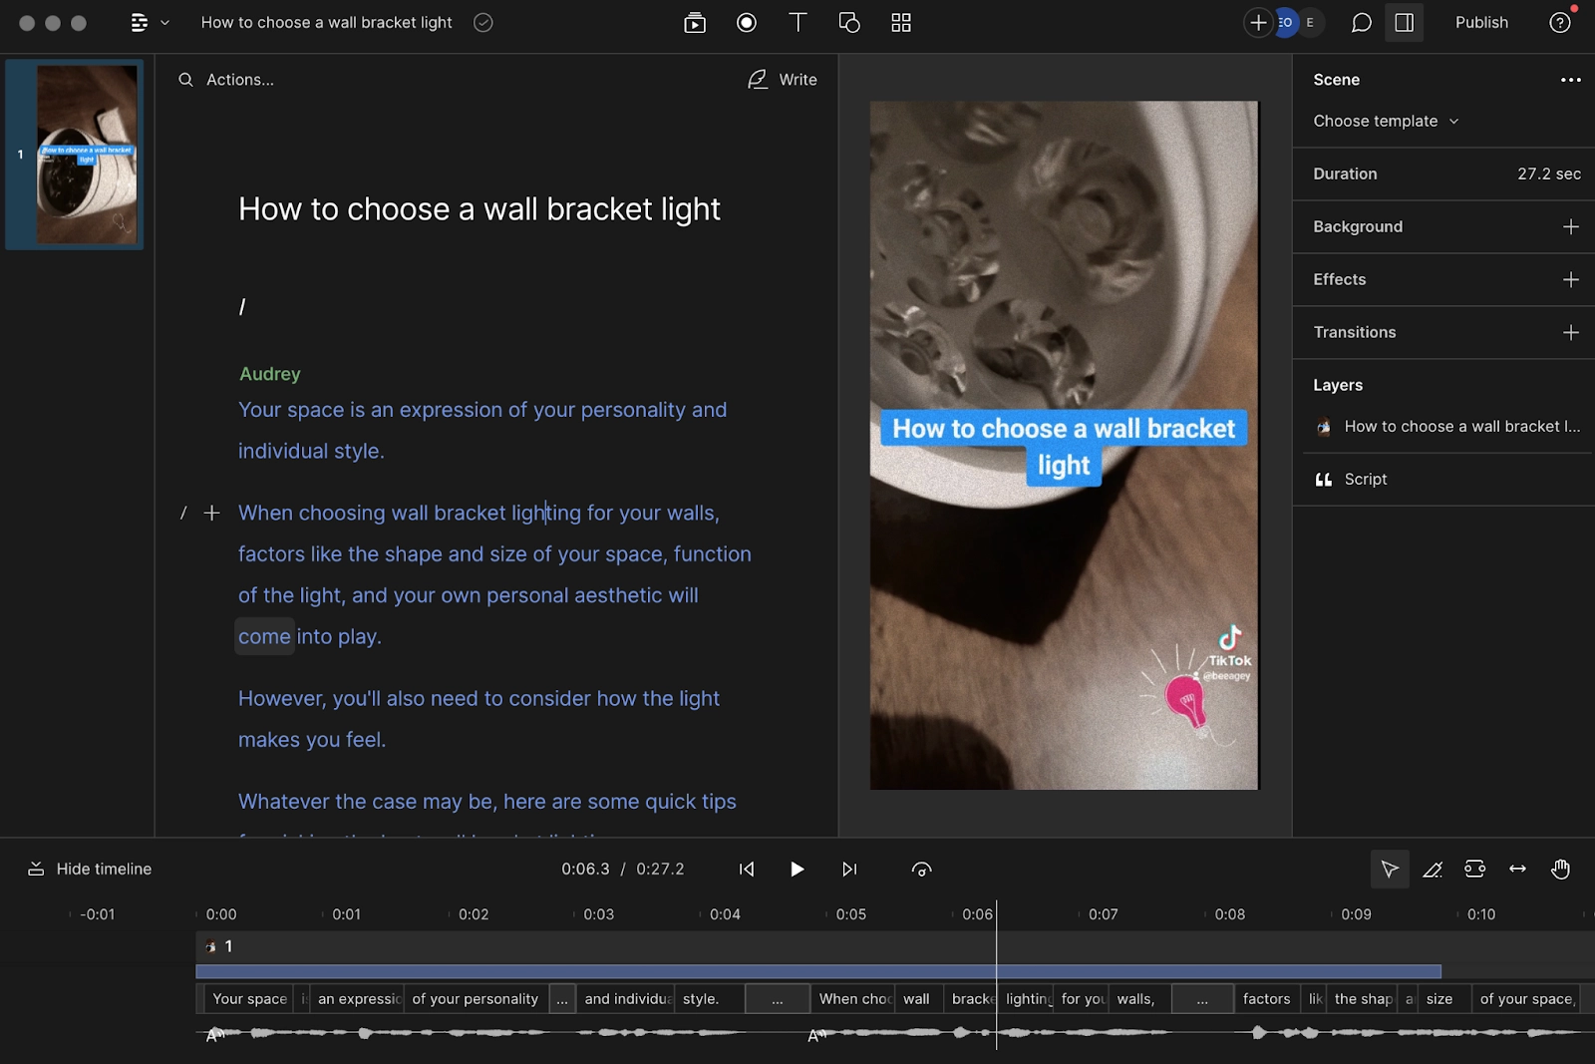Select the pointer tool above the timeline

1390,869
